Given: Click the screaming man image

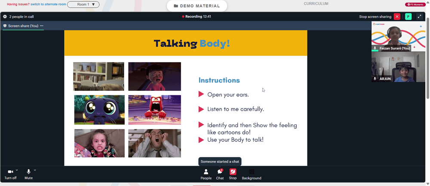Looking at the screenshot, I should (x=155, y=143).
